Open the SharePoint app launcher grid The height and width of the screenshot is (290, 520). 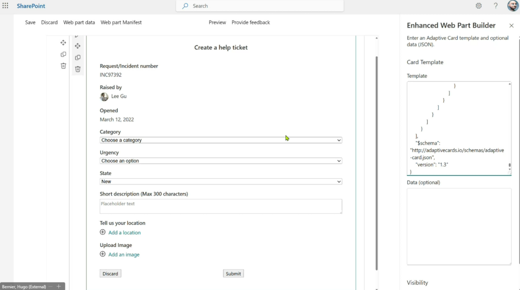click(6, 6)
